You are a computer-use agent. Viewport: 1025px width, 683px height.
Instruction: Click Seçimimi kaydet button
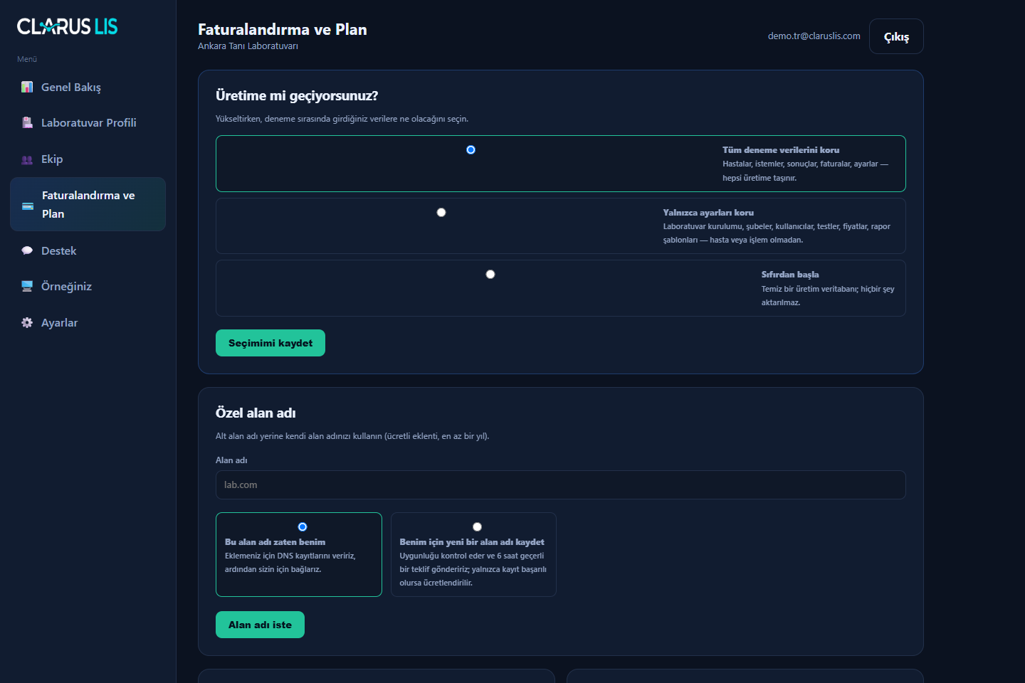tap(270, 343)
